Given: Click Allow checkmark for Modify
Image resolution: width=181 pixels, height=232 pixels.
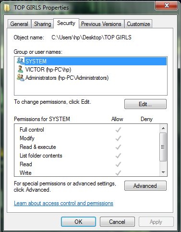Looking at the screenshot, I should 118,138.
